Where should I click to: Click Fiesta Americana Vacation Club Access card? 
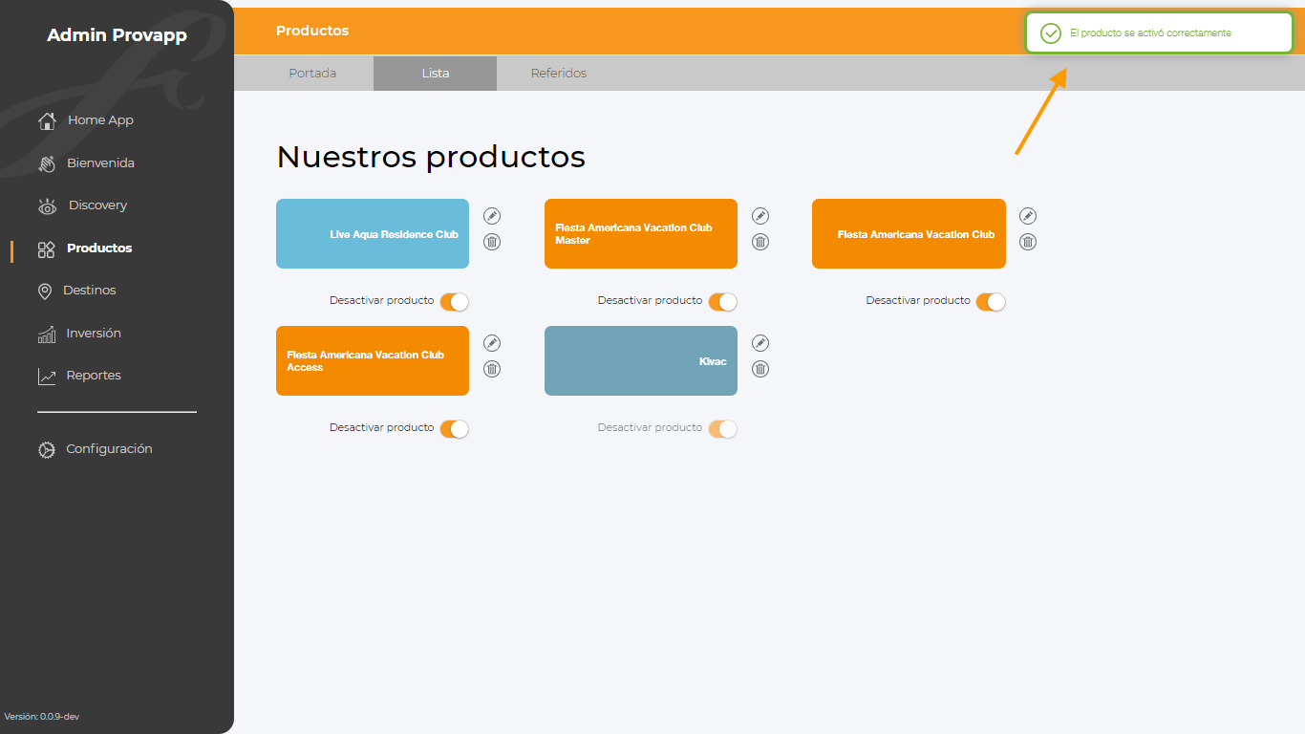click(x=373, y=361)
